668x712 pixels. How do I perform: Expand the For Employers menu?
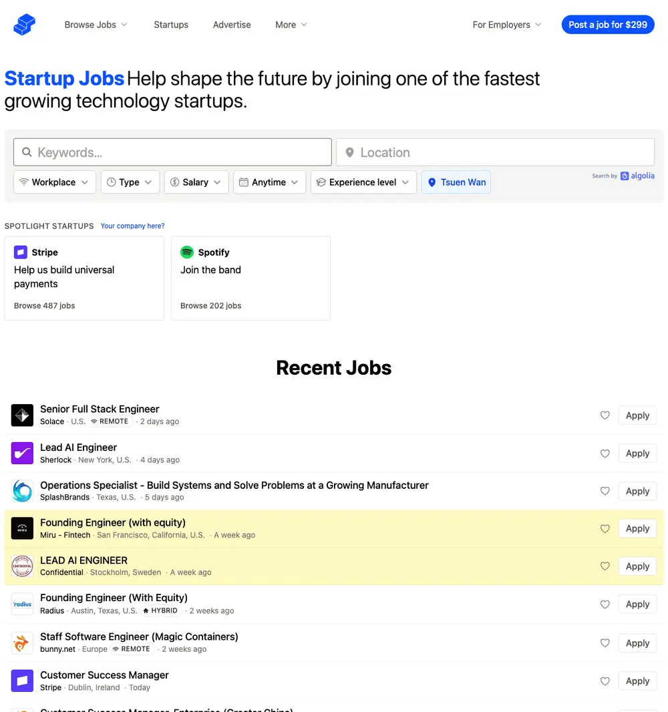tap(507, 25)
